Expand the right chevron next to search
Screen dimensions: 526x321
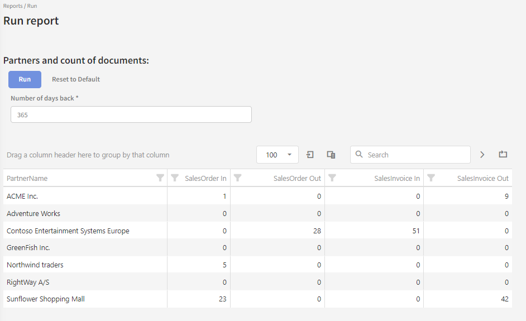[482, 155]
